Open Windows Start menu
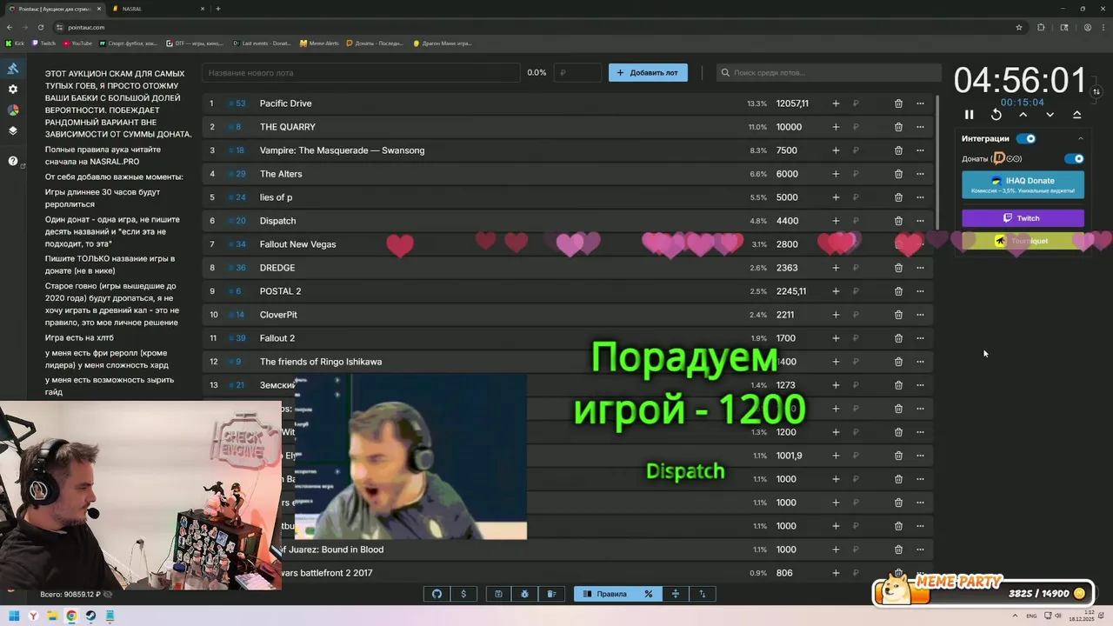 (13, 616)
